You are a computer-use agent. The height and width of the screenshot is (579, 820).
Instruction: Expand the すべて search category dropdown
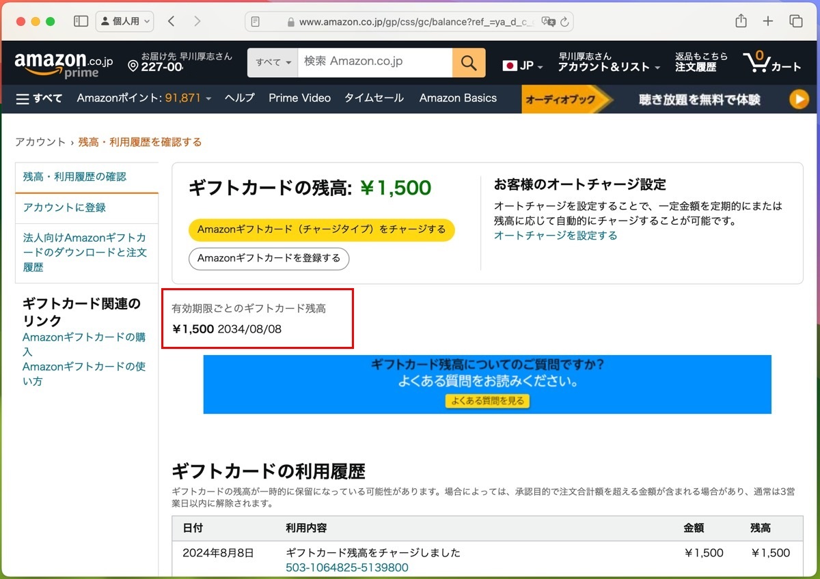point(273,63)
